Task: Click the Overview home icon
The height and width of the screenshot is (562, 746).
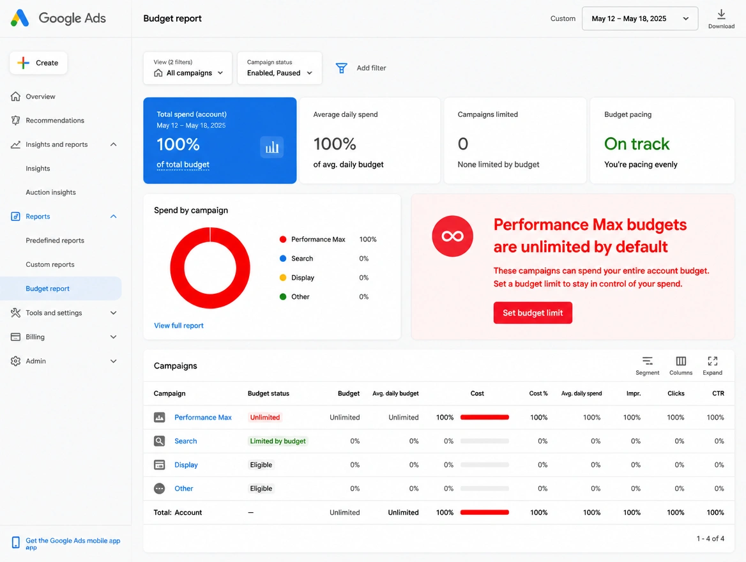Action: [16, 96]
